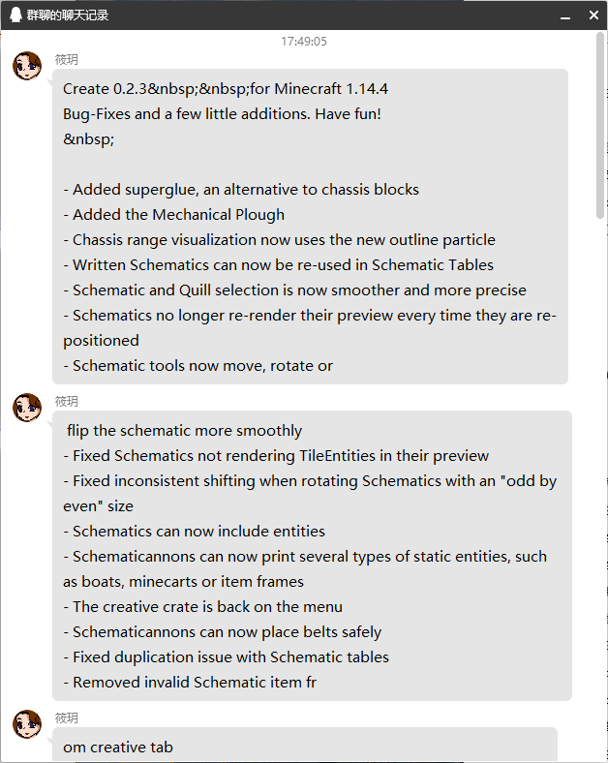
Task: Open avatar beside the "Create 0.2.3" message
Action: (x=27, y=66)
